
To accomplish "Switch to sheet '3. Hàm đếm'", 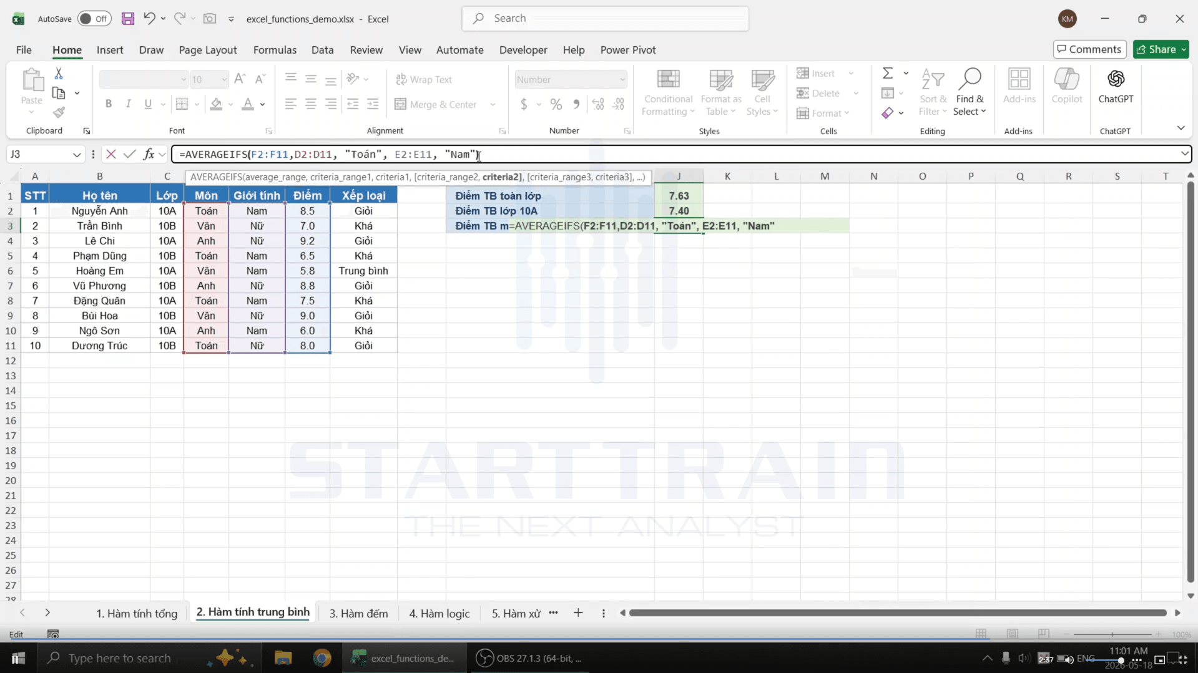I will click(x=359, y=613).
